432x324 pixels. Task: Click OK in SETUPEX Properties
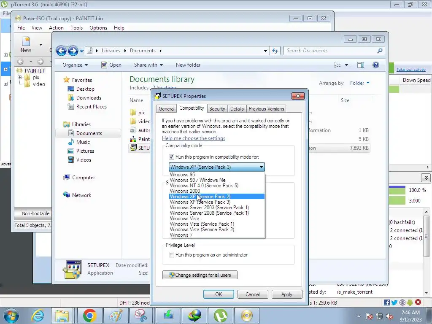(219, 294)
